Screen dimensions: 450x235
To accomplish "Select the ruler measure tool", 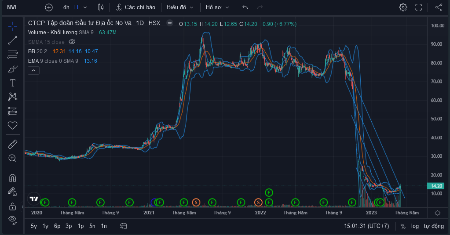I will click(x=12, y=144).
